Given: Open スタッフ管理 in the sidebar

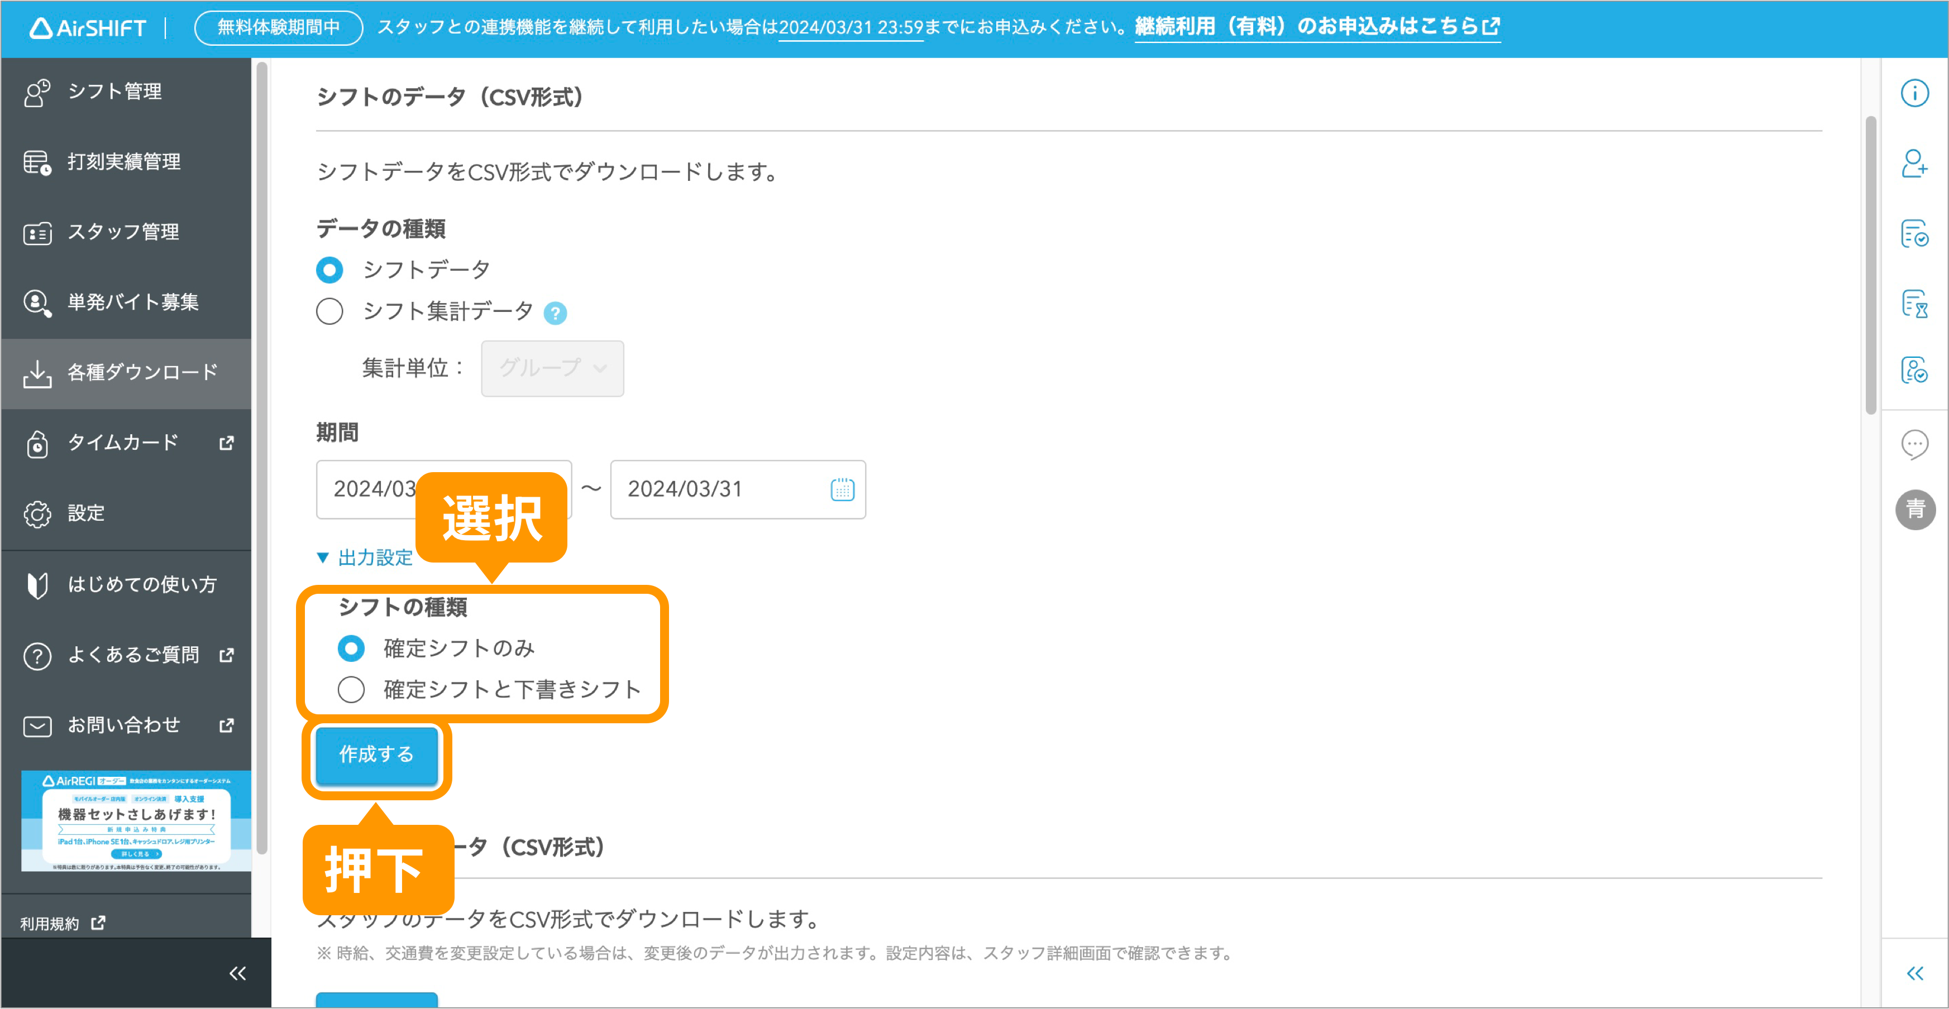Looking at the screenshot, I should pyautogui.click(x=126, y=232).
